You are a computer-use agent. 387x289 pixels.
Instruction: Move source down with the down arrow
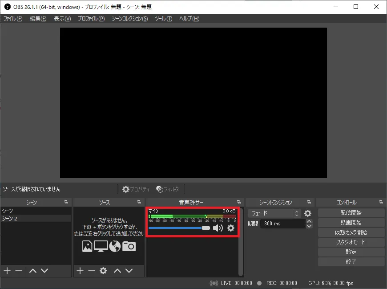(129, 271)
